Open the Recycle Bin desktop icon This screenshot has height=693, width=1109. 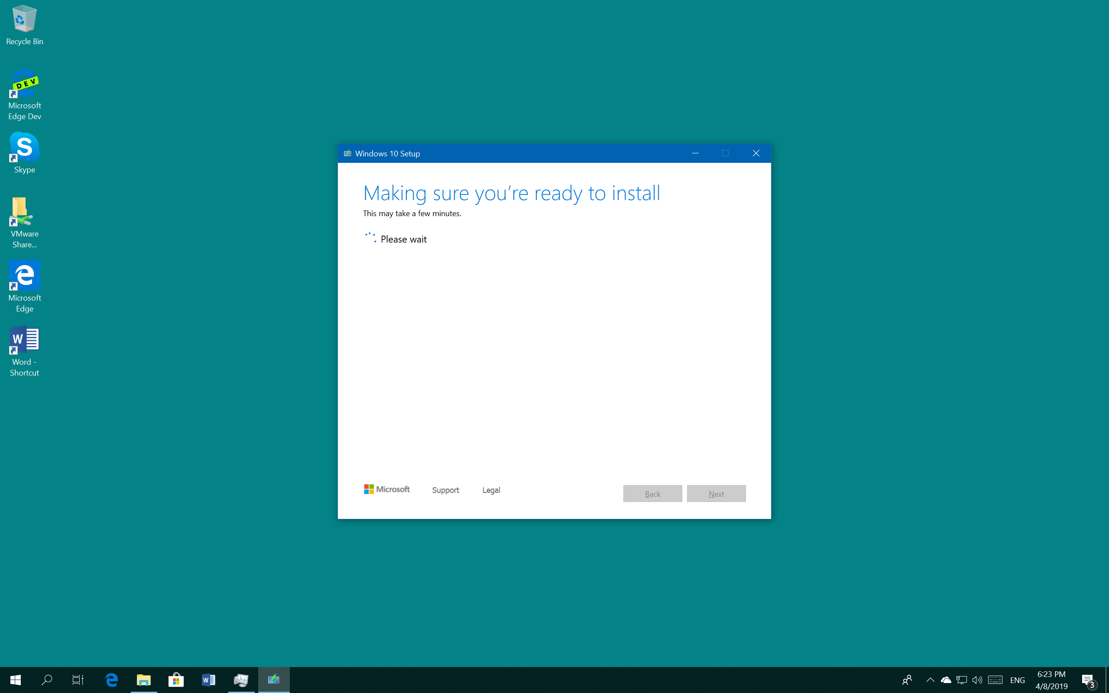tap(24, 25)
